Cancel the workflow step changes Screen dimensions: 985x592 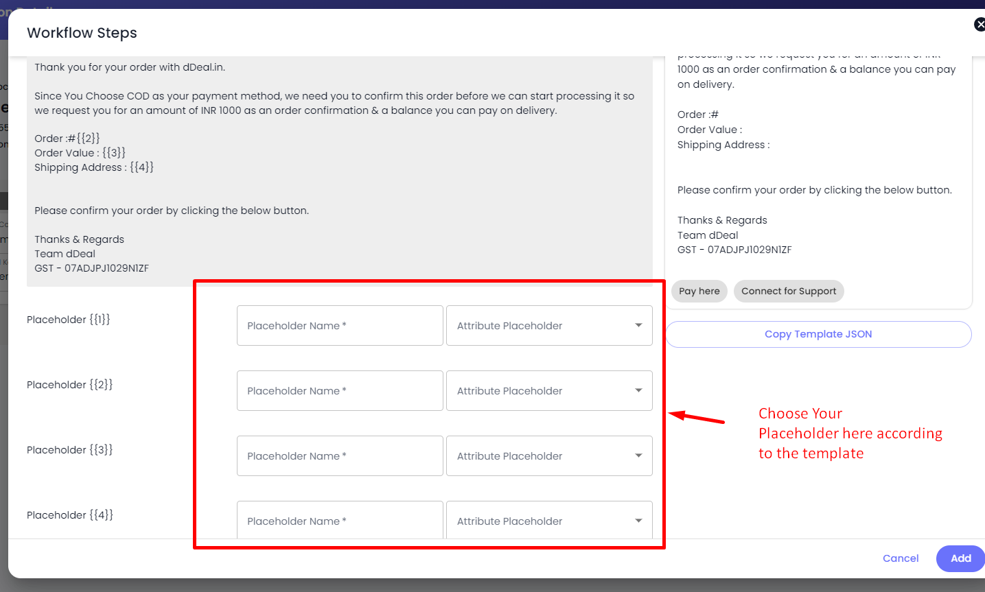(900, 558)
